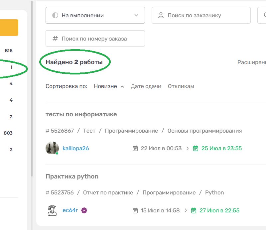Click the half-circle status icon
The image size is (266, 230).
point(55,15)
